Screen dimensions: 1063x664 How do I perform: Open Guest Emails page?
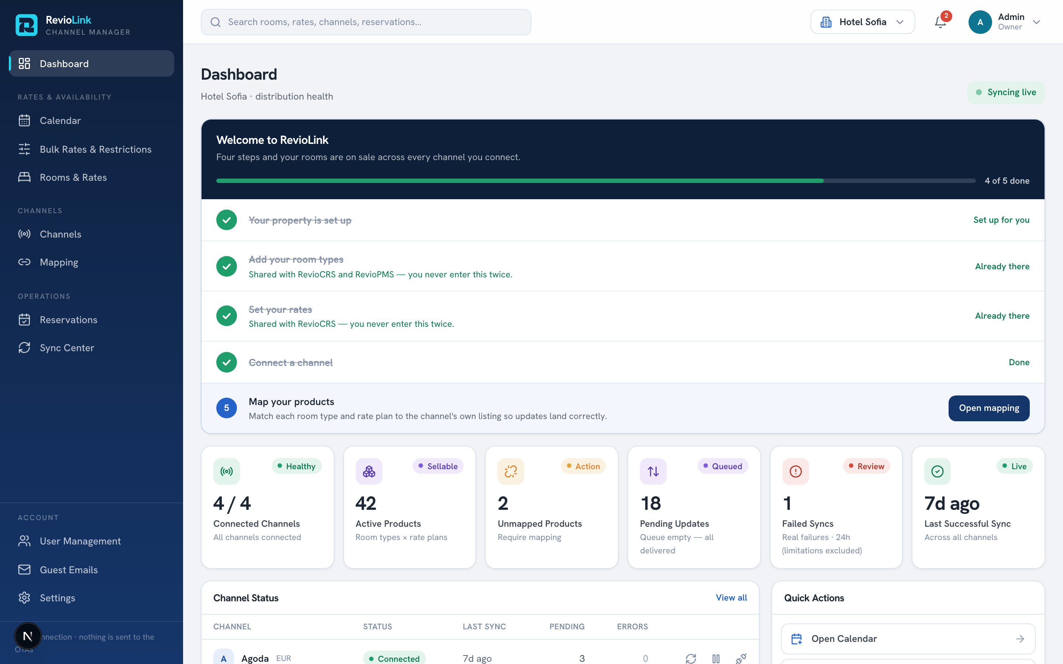pyautogui.click(x=92, y=570)
